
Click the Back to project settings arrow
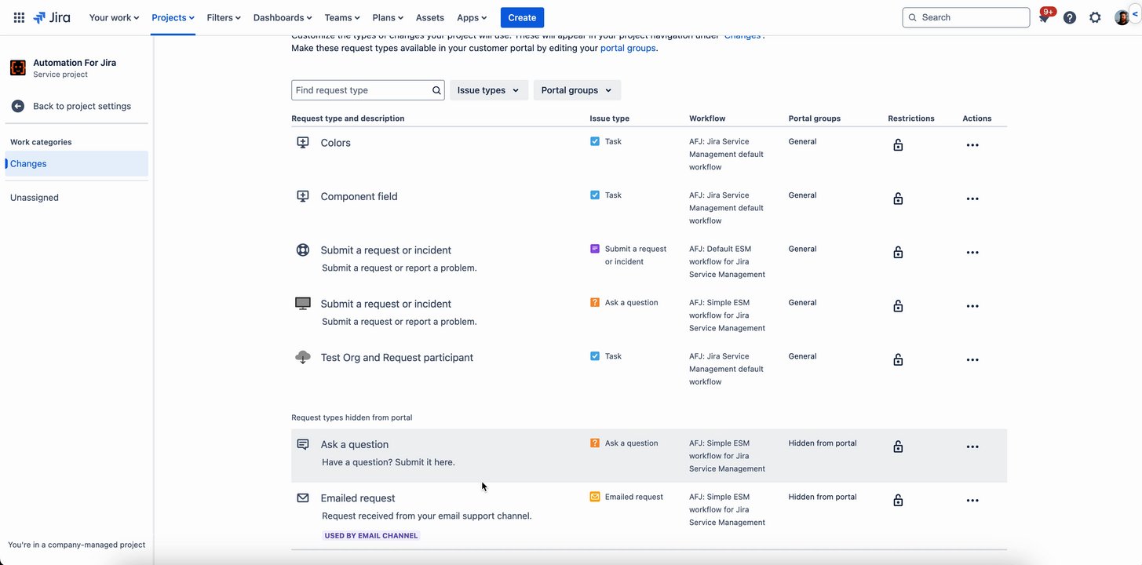[18, 106]
